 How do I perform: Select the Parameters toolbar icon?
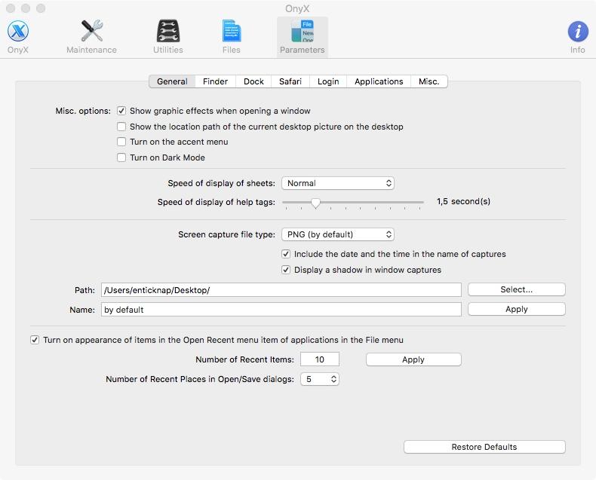click(x=303, y=37)
